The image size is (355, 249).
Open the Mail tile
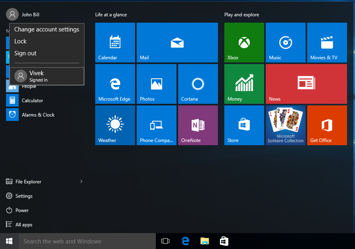tap(177, 43)
